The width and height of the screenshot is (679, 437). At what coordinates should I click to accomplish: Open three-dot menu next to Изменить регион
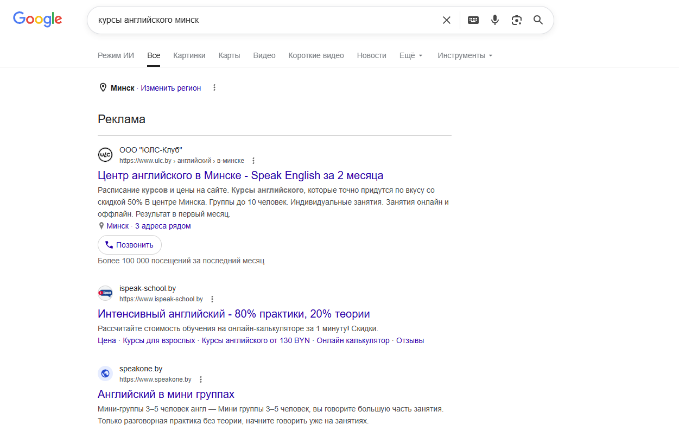coord(214,88)
